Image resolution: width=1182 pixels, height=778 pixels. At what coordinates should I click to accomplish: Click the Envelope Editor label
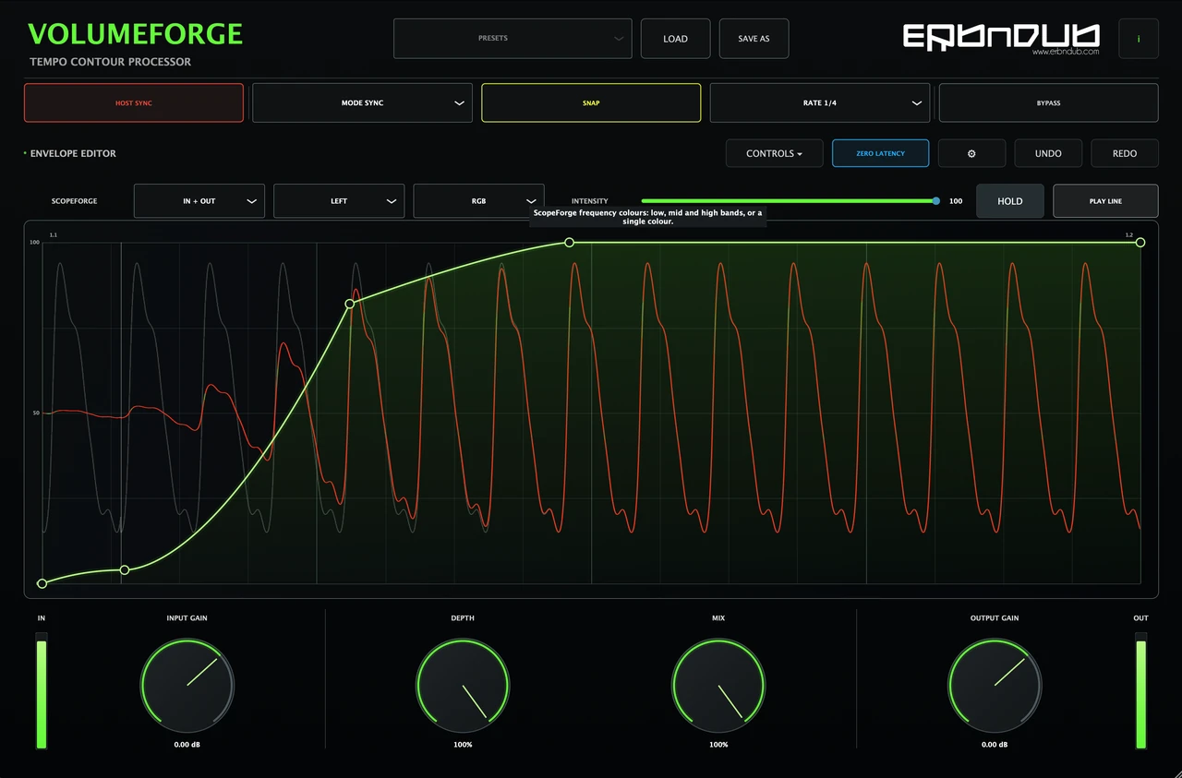[x=73, y=153]
